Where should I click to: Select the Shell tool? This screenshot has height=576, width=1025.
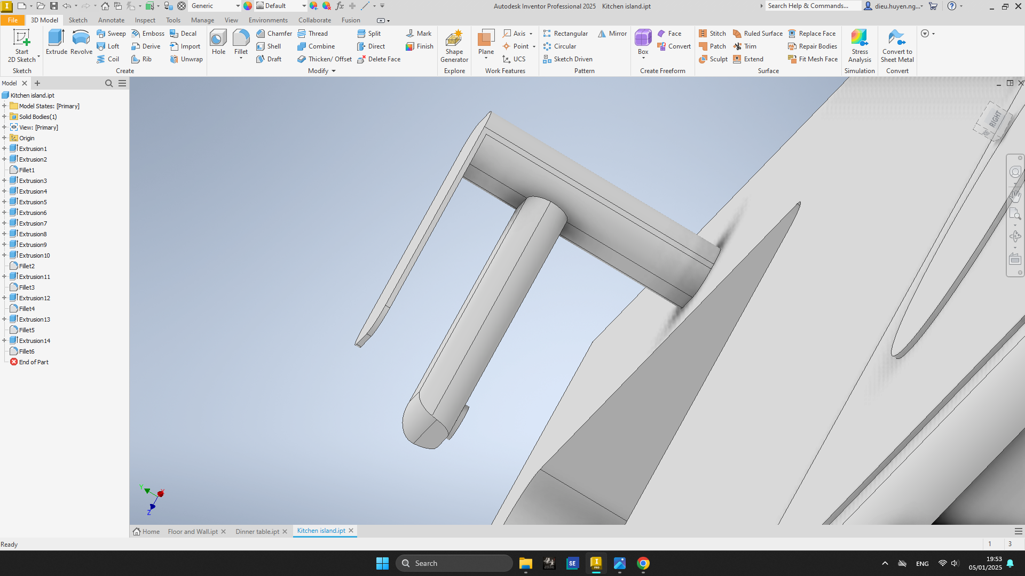[x=269, y=46]
